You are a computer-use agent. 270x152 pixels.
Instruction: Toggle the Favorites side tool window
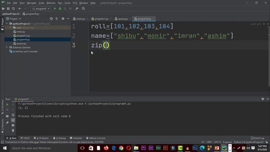2,126
